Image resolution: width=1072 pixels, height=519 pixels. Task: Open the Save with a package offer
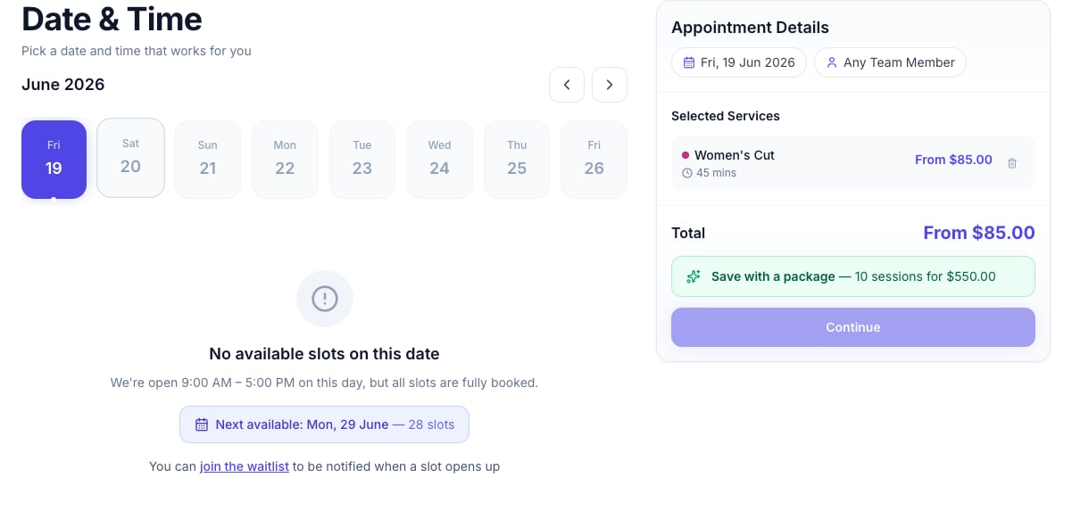[x=853, y=276]
